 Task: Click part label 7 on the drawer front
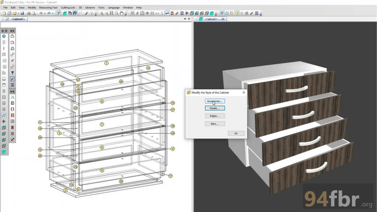tap(102, 124)
